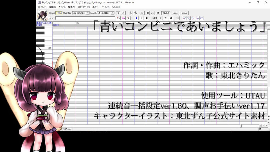
Task: Stop playback with the square button
Action: [147, 18]
